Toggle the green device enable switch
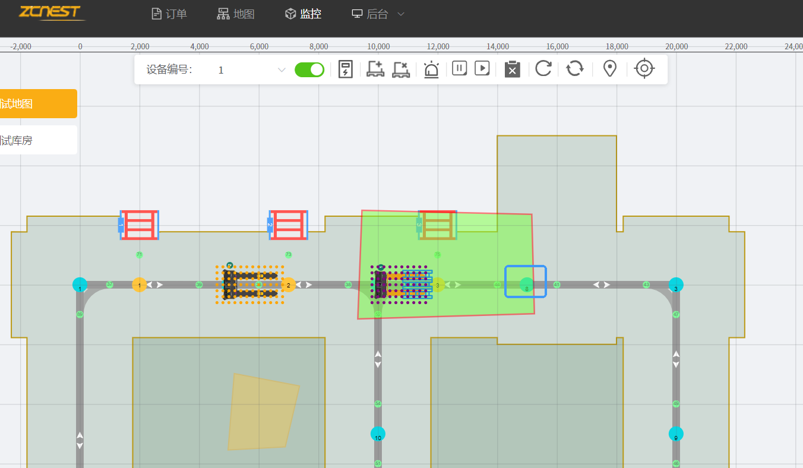The height and width of the screenshot is (468, 803). click(x=309, y=69)
